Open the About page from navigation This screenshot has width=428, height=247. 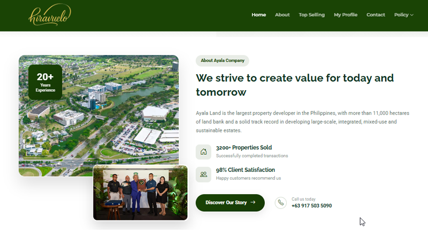[282, 15]
